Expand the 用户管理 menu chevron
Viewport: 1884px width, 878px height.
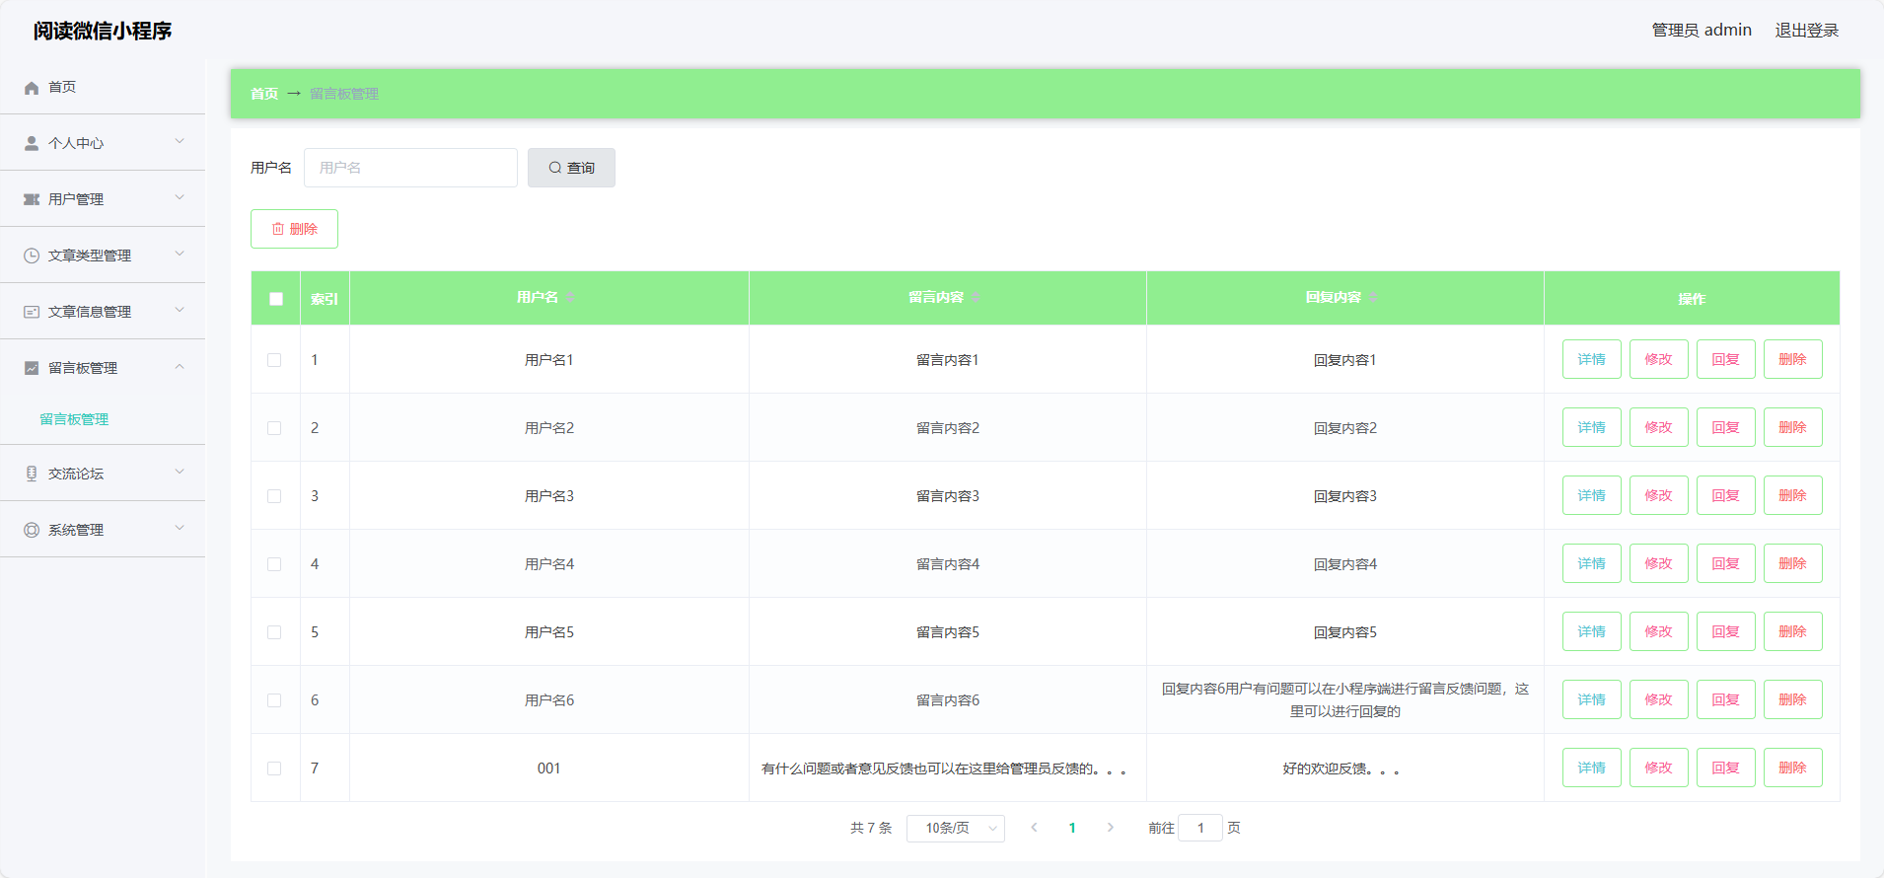point(180,198)
